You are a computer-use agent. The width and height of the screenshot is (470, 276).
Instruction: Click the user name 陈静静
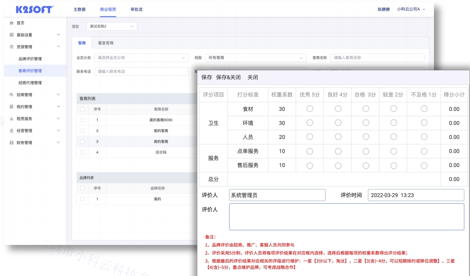[384, 9]
